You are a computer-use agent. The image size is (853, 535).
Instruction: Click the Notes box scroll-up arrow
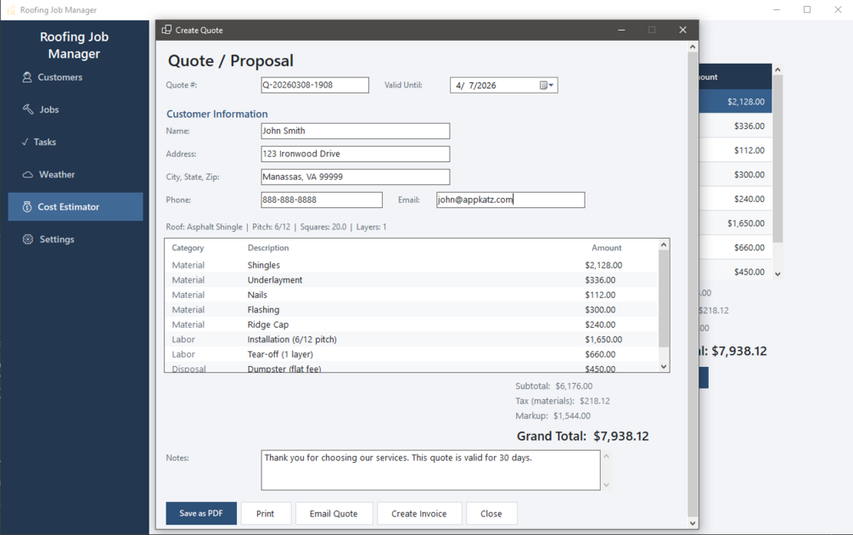(x=606, y=456)
